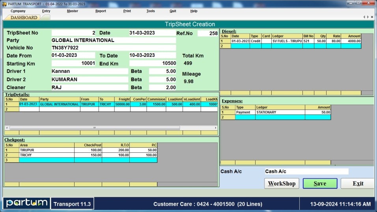Click the TripDetails horizontal scrollbar thumb

pos(95,128)
